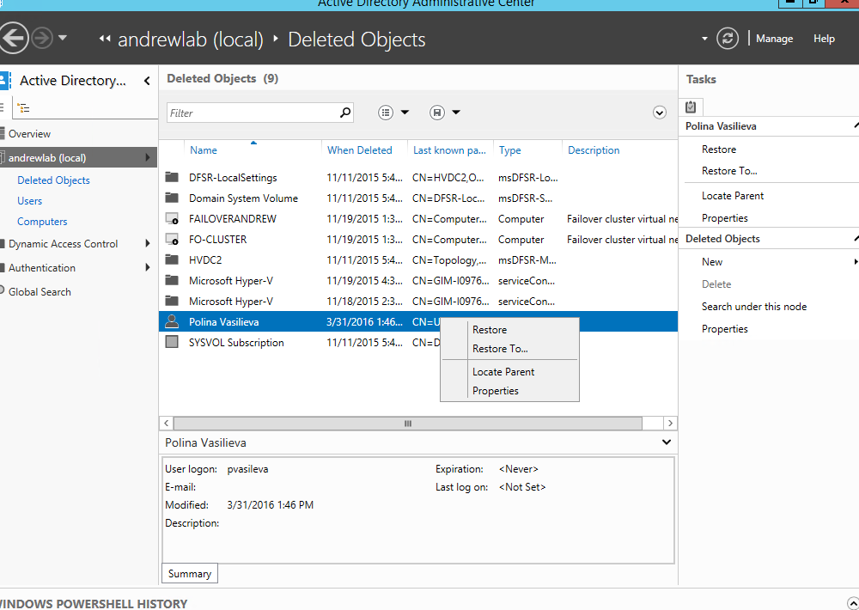Viewport: 859px width, 610px height.
Task: Expand the chevron at the right of the filter bar
Action: click(x=660, y=112)
